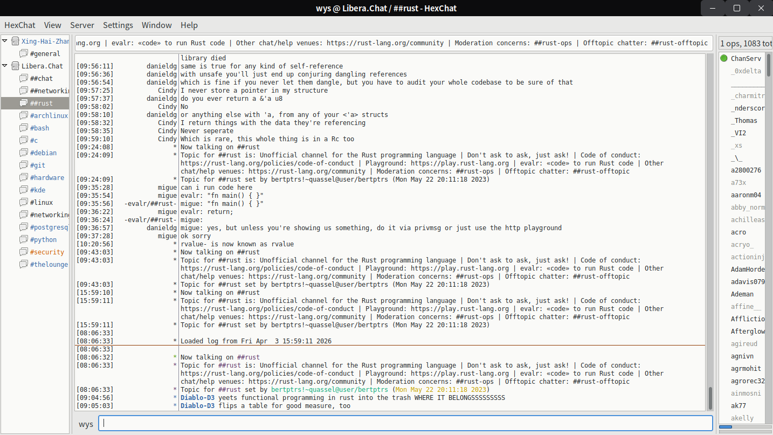This screenshot has height=435, width=773.
Task: Select user aaronm04 in the user list
Action: point(746,195)
